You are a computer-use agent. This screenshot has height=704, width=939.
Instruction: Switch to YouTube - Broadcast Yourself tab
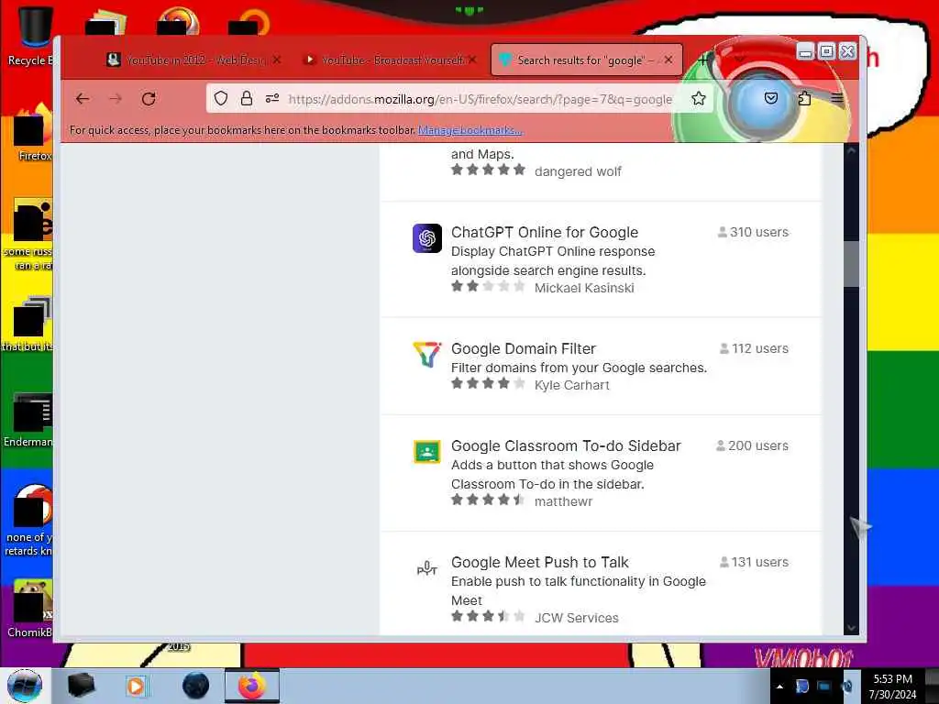391,60
